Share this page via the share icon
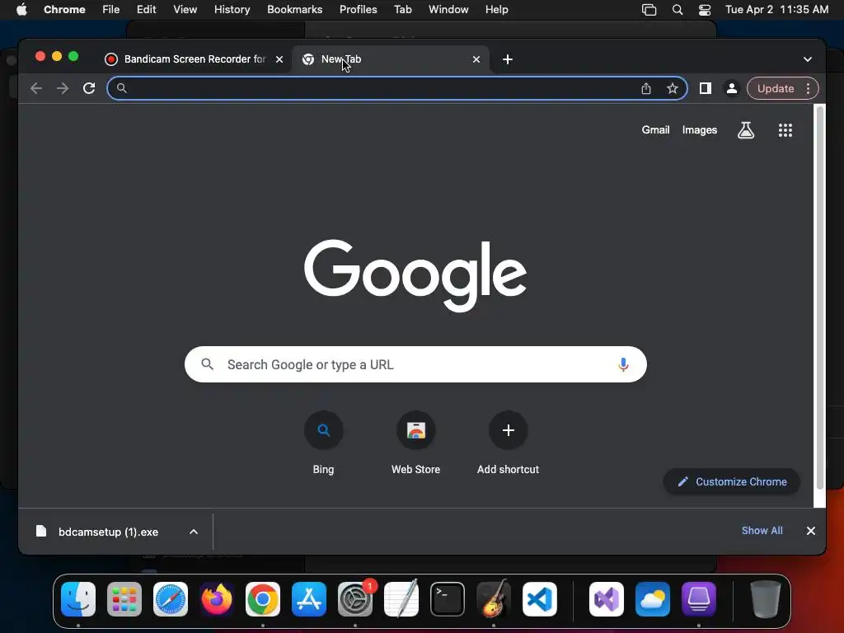844x633 pixels. point(646,88)
